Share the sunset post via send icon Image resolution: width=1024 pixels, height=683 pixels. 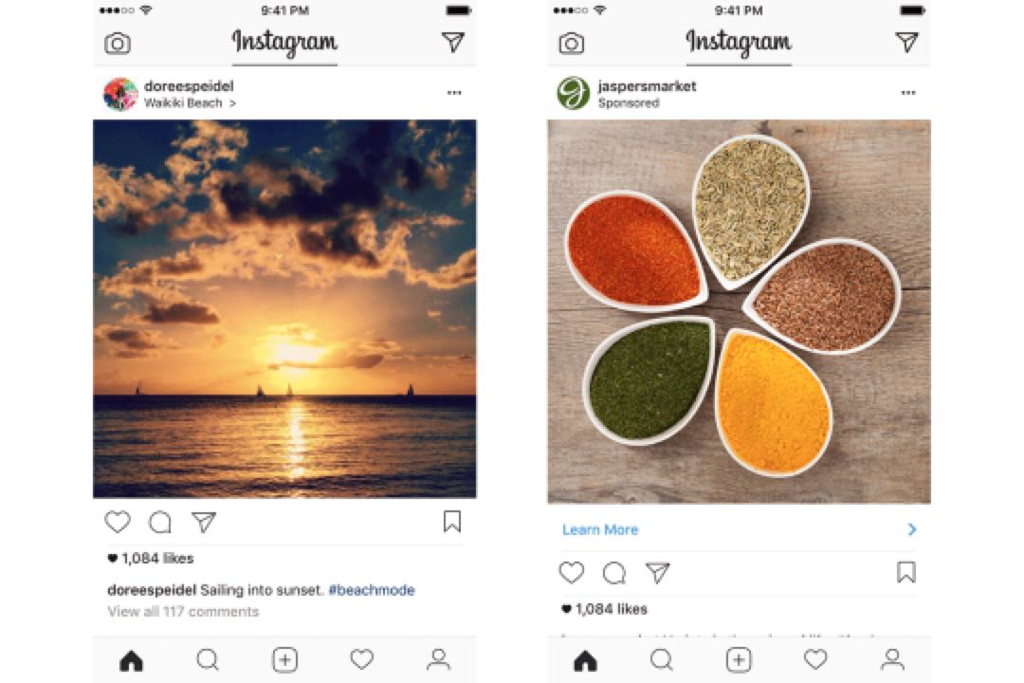[x=203, y=522]
